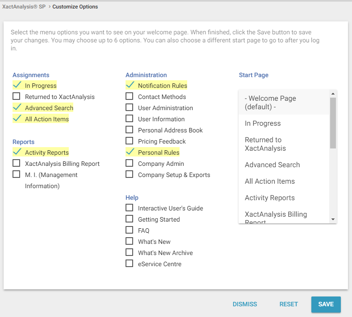The image size is (352, 317).
Task: Choose Activity Reports as start page
Action: coord(270,198)
